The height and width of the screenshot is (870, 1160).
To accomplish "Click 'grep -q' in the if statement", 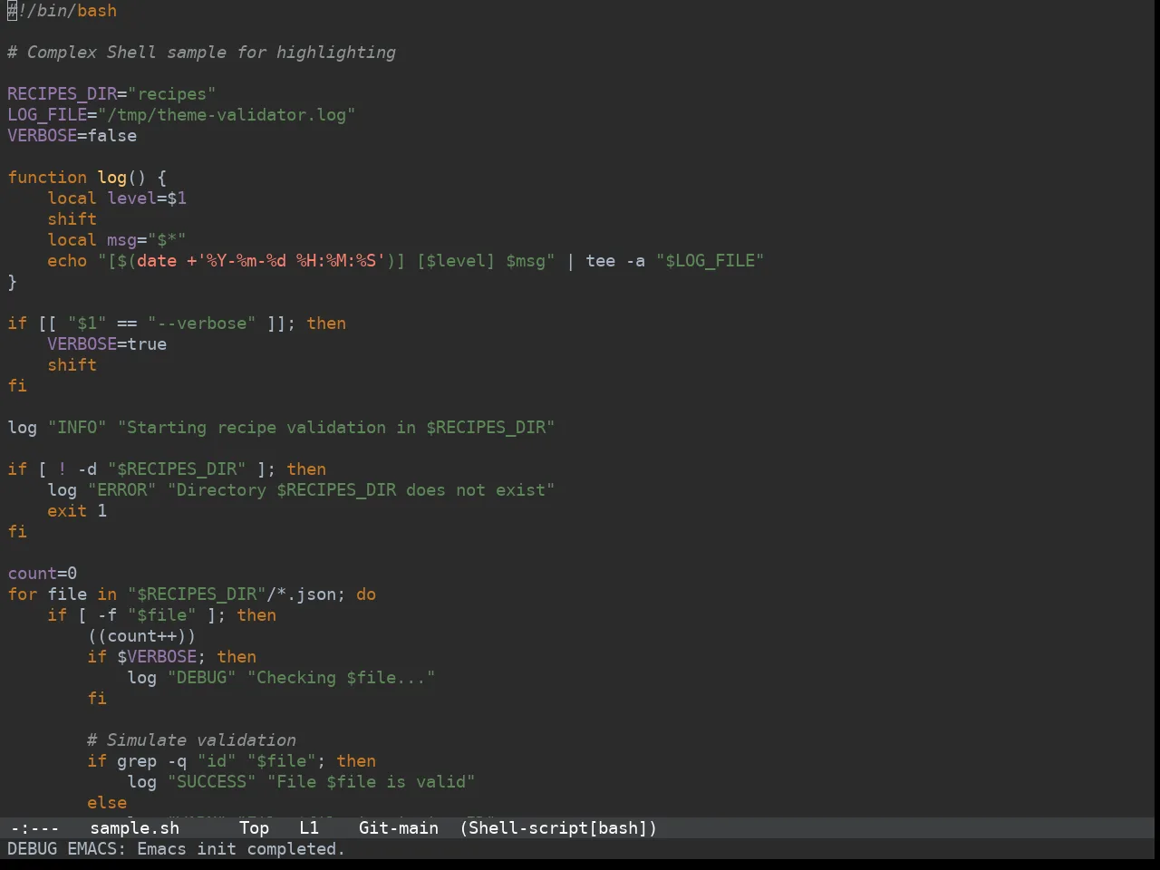I will pos(152,761).
